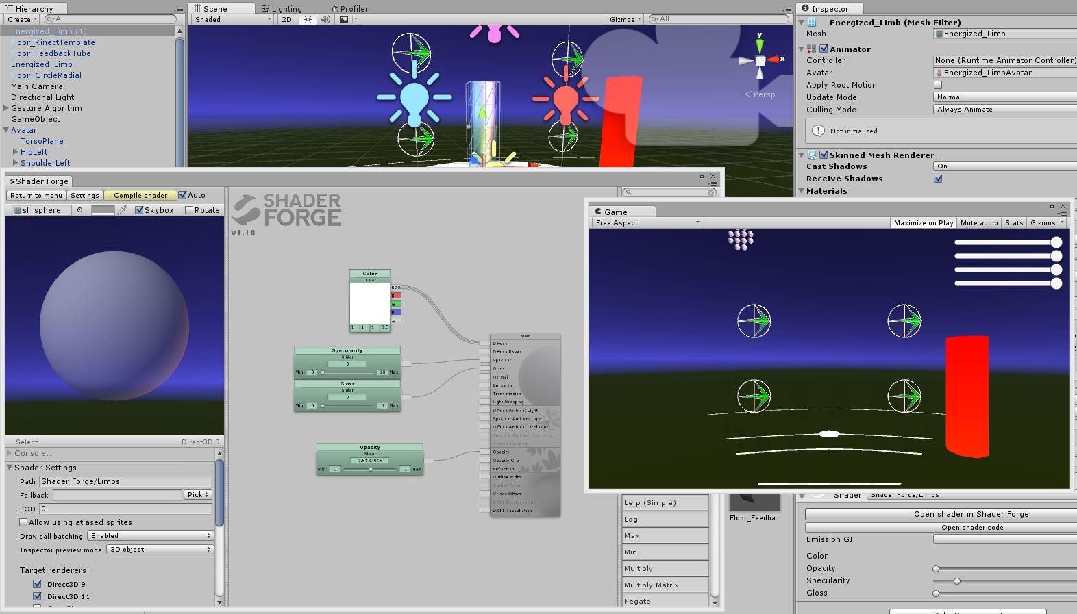Enable the Rotate checkbox

point(189,210)
